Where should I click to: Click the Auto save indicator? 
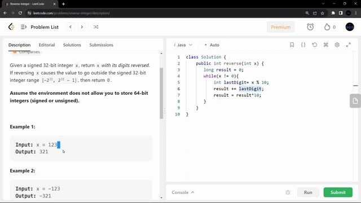[x=212, y=45]
